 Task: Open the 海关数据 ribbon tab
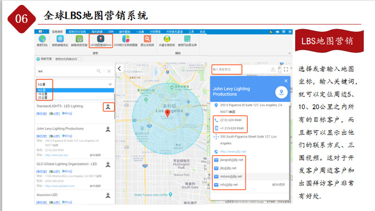pyautogui.click(x=97, y=31)
